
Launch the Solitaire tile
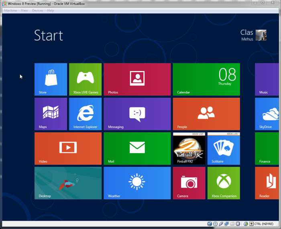point(224,148)
